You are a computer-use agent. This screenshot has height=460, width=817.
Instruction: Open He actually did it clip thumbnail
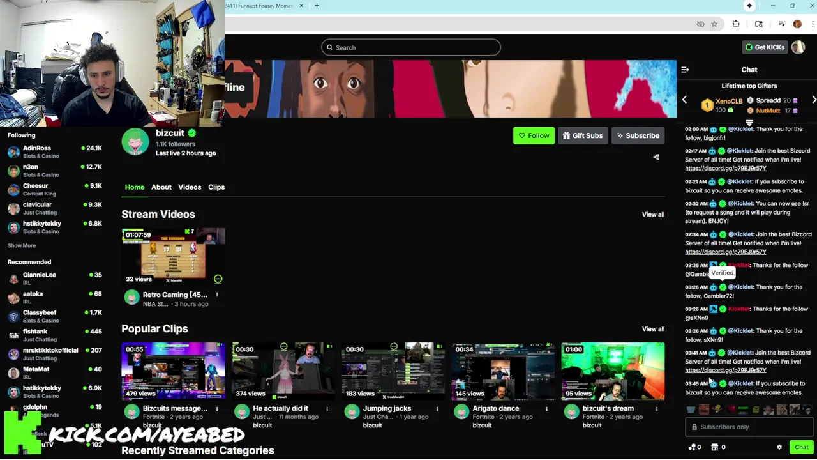[x=283, y=371]
